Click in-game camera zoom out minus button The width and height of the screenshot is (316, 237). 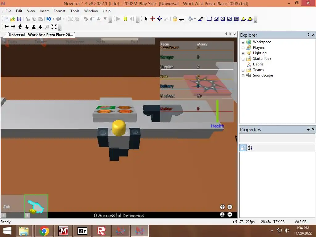[230, 214]
